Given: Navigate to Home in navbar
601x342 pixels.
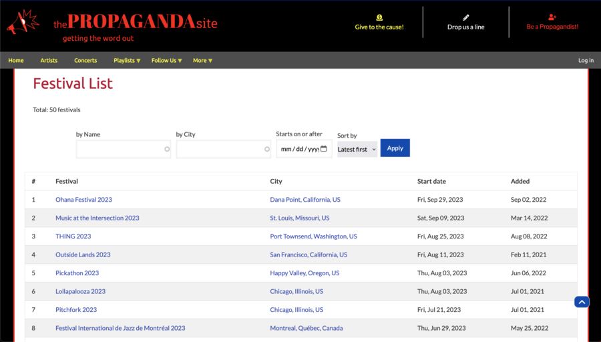Looking at the screenshot, I should [x=16, y=60].
